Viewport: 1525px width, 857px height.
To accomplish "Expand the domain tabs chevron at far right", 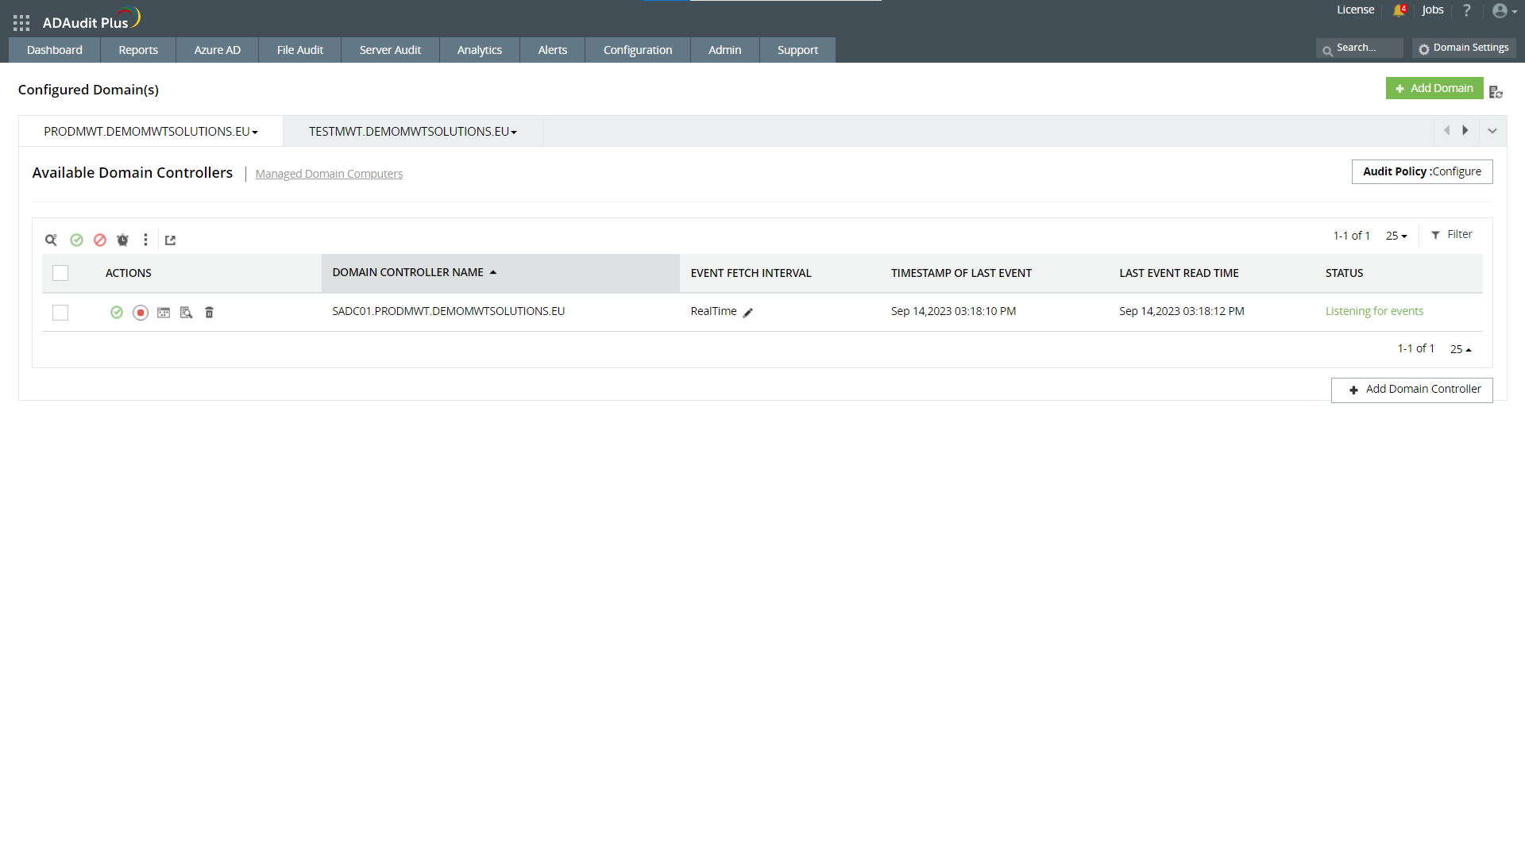I will click(x=1492, y=131).
